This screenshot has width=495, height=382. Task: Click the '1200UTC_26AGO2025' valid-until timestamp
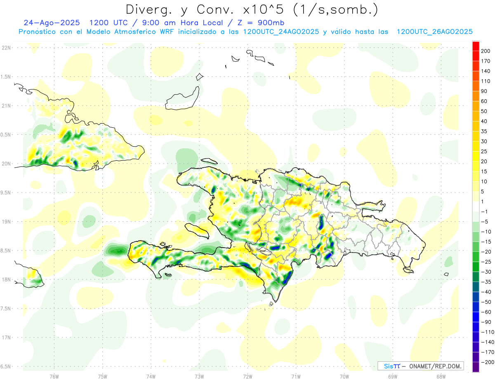pos(435,32)
